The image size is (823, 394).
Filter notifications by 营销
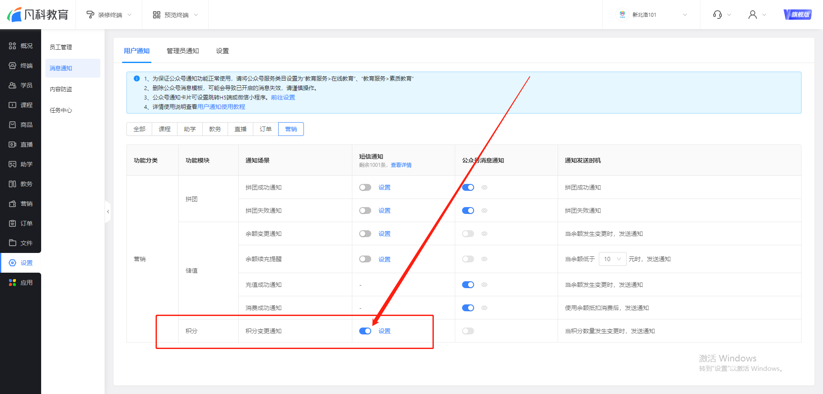click(291, 129)
